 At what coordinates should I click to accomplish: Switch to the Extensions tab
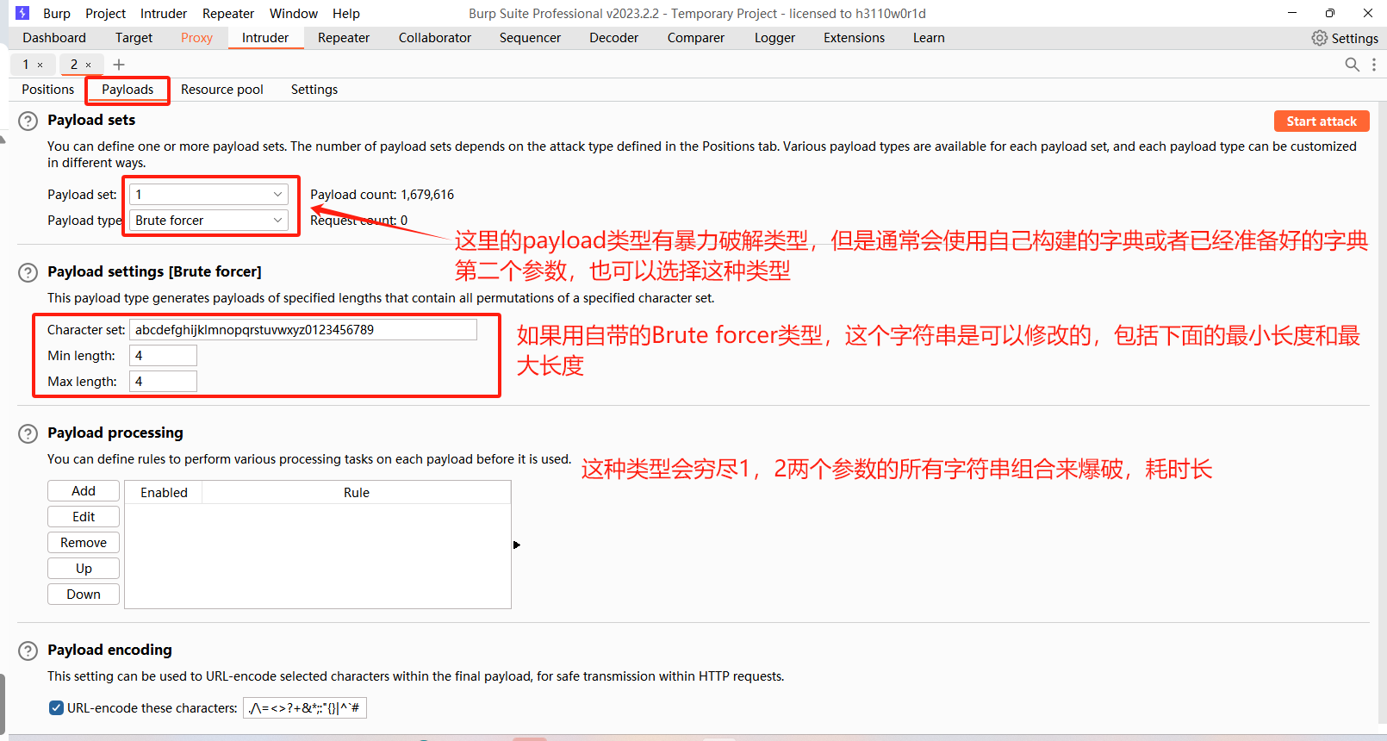click(x=854, y=38)
